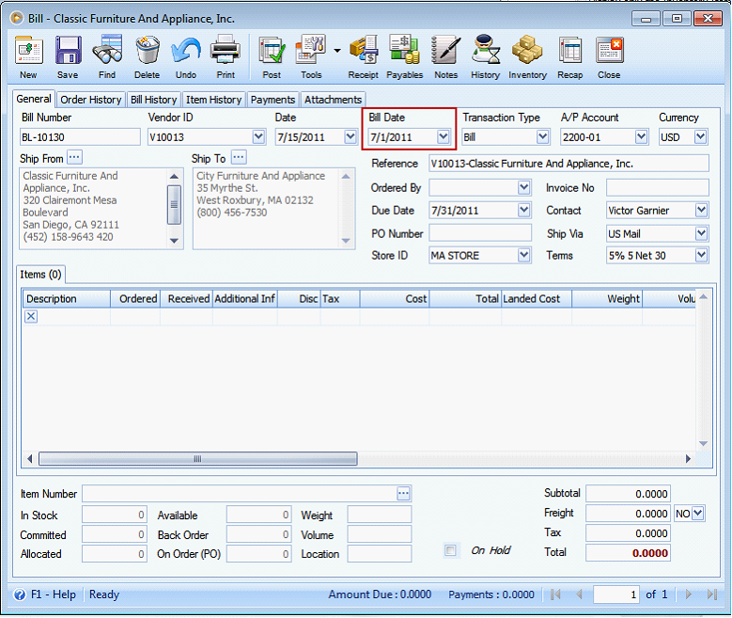Open the Ship From lookup ellipsis button
This screenshot has width=732, height=618.
(74, 157)
